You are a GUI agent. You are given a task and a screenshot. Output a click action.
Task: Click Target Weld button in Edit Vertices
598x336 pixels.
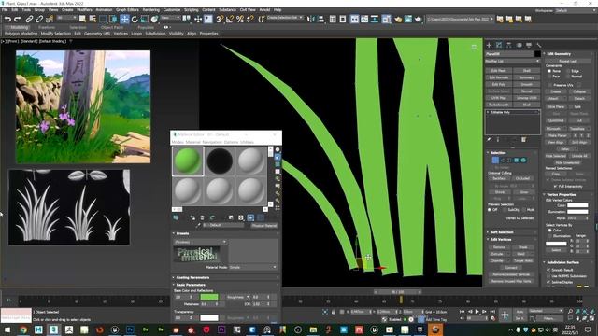pyautogui.click(x=523, y=261)
